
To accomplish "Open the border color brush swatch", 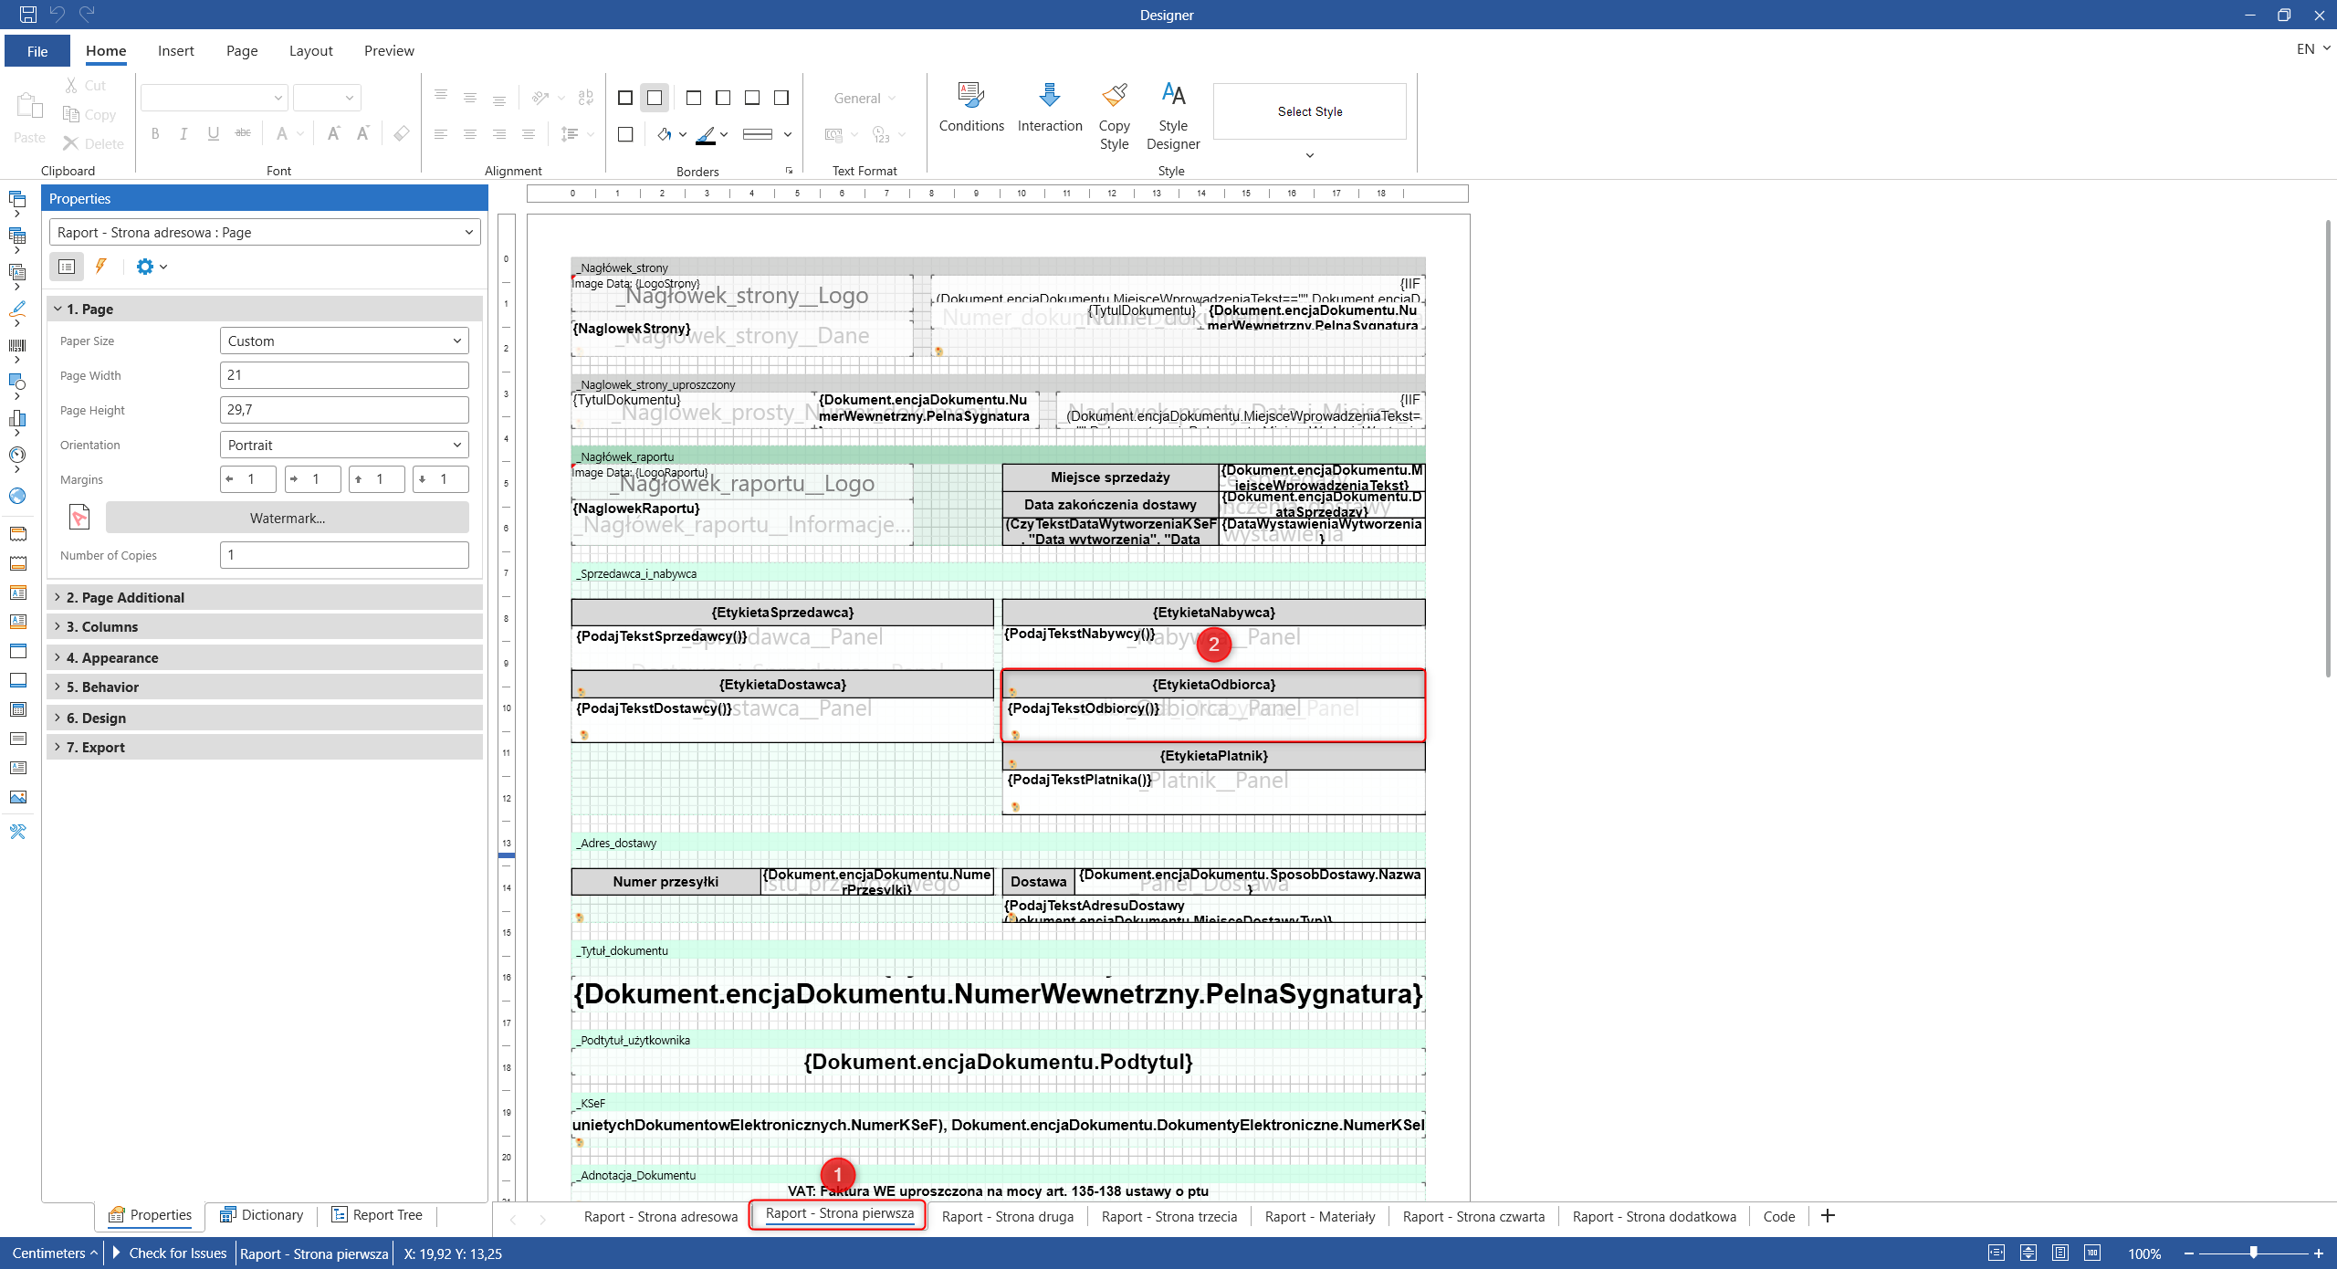I will (x=706, y=135).
